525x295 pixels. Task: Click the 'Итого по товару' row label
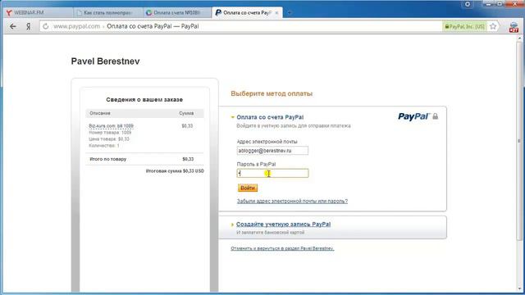[x=108, y=159]
